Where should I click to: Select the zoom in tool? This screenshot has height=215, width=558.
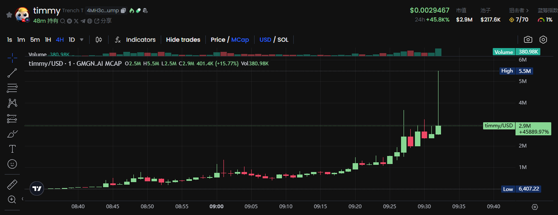(x=13, y=199)
